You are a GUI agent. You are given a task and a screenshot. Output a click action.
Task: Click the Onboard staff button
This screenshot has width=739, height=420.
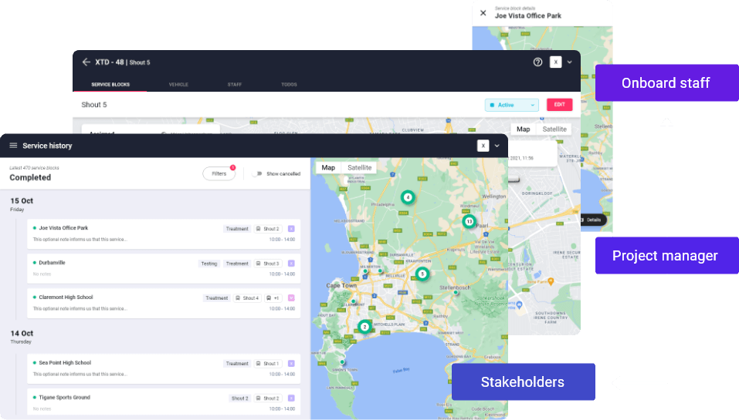tap(667, 82)
